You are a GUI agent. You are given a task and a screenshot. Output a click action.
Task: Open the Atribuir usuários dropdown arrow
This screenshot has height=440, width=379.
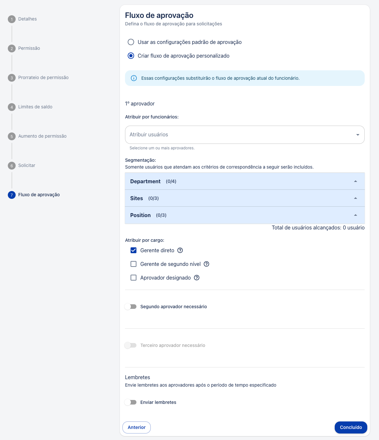(x=358, y=135)
